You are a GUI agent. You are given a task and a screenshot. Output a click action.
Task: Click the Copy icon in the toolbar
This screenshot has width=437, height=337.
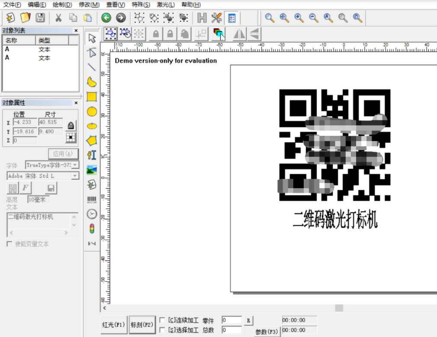pos(73,18)
